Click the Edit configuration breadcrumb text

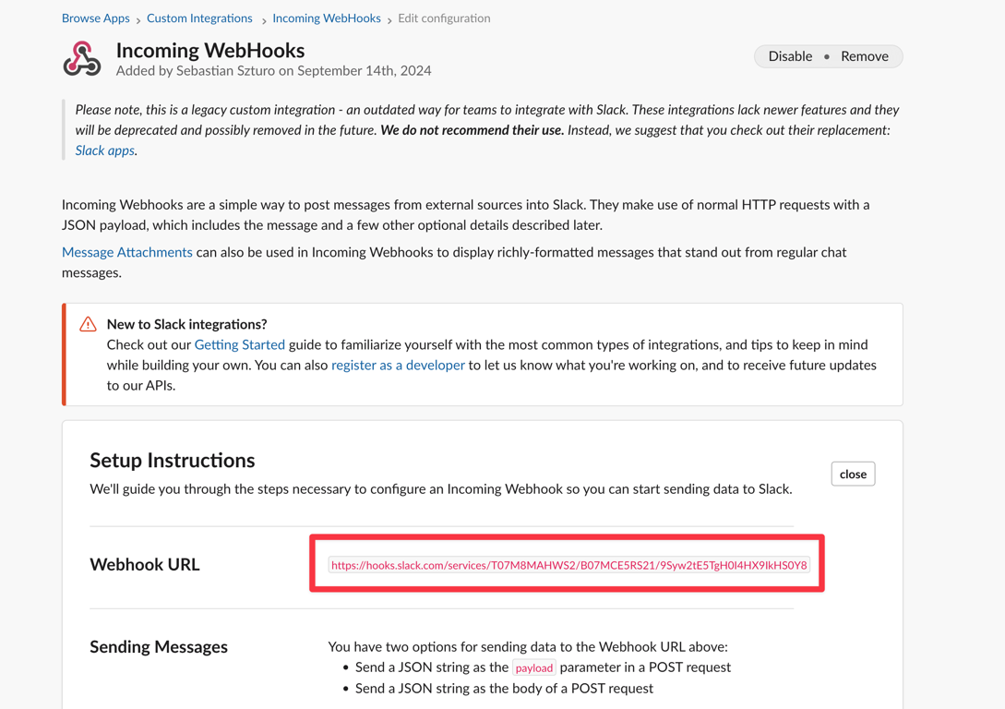[444, 18]
